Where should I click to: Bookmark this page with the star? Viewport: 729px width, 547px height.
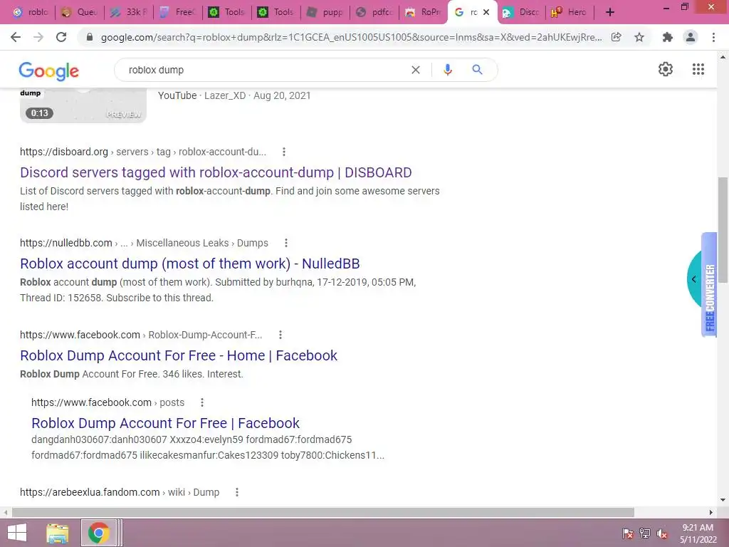pyautogui.click(x=639, y=37)
